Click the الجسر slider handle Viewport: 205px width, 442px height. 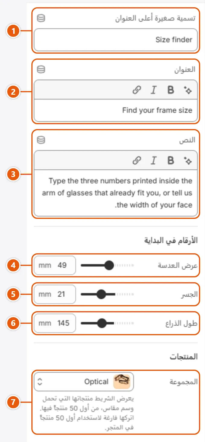tap(102, 294)
